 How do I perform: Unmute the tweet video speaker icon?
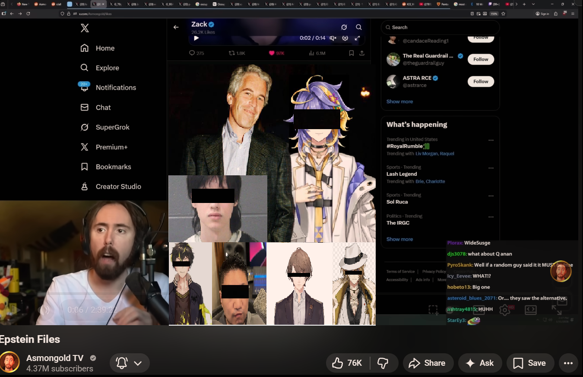tap(333, 38)
